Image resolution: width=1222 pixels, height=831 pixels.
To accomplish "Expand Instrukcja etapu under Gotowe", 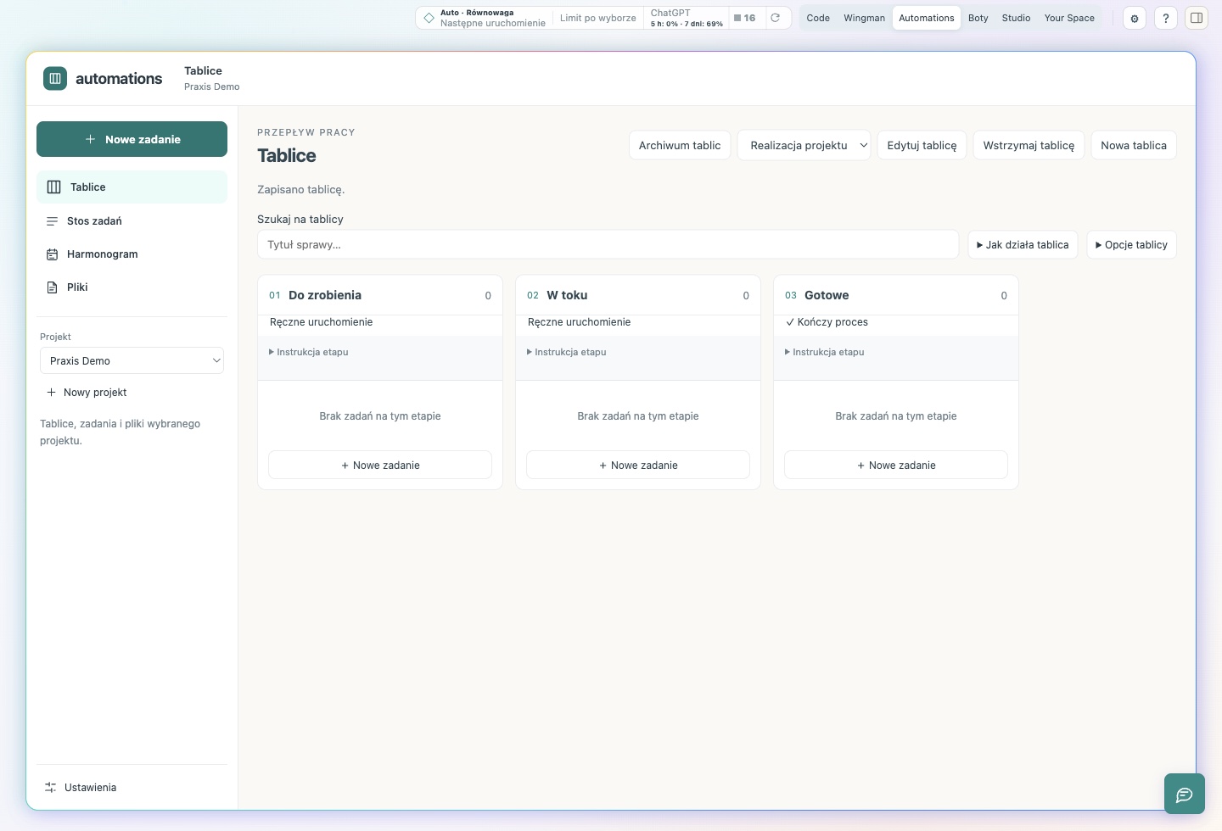I will [x=825, y=352].
